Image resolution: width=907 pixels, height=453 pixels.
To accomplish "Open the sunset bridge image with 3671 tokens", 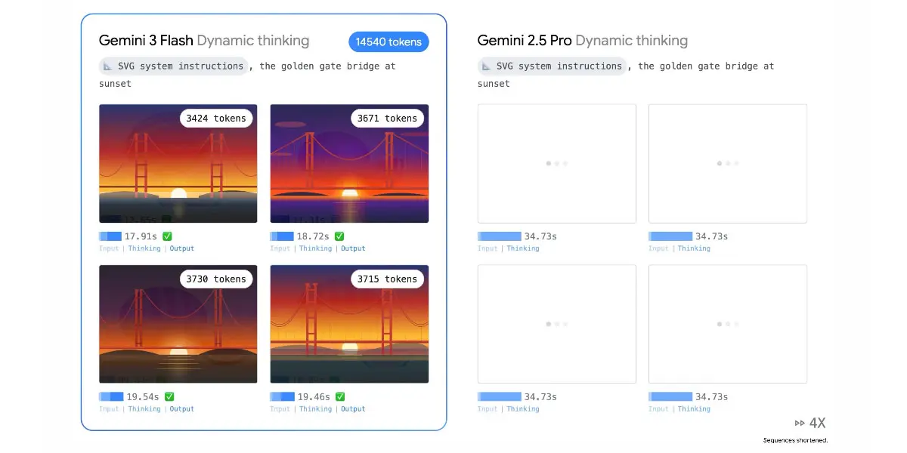I will (x=349, y=174).
